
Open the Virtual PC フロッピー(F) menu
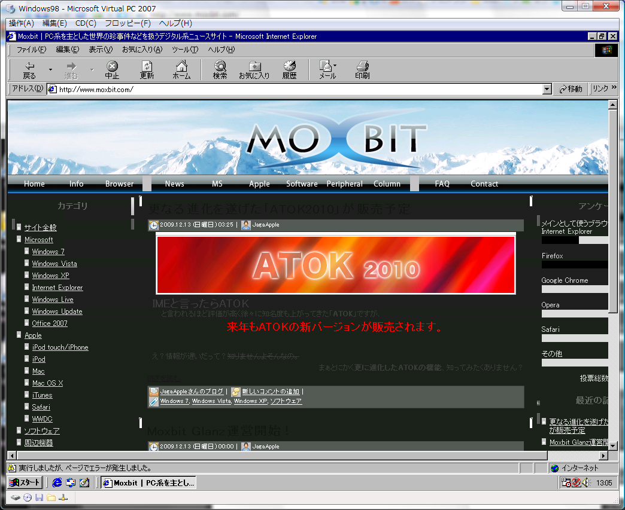128,23
